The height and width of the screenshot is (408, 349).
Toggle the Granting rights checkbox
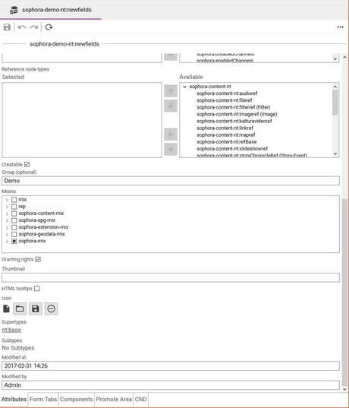(38, 259)
